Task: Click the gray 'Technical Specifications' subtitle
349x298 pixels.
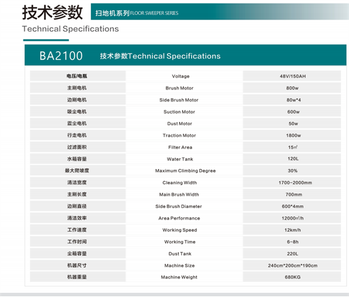Action: coord(70,29)
